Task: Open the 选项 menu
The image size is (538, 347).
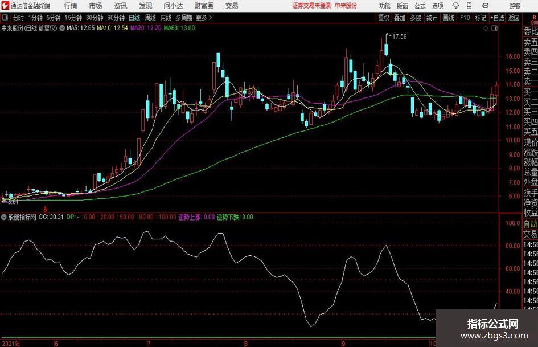Action: (x=437, y=6)
